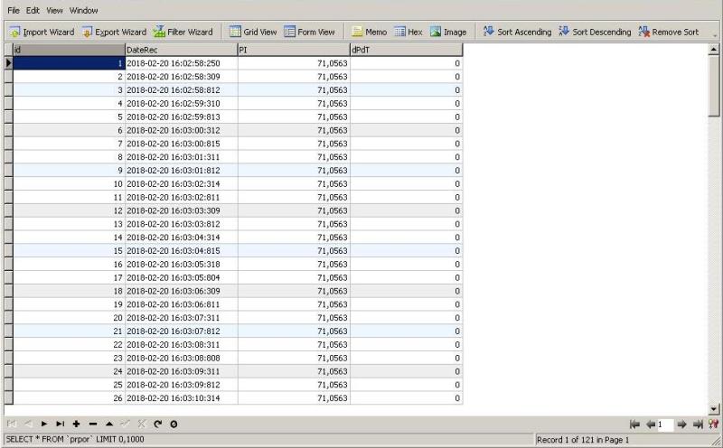Screen dimensions: 723x448
Task: Open the Filter Wizard
Action: (x=183, y=32)
